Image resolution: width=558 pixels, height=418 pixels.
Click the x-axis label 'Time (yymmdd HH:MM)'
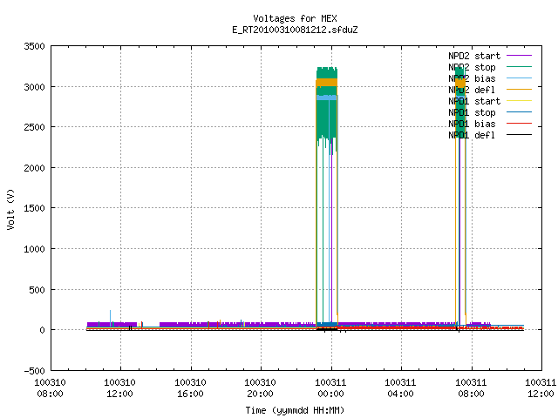[295, 410]
